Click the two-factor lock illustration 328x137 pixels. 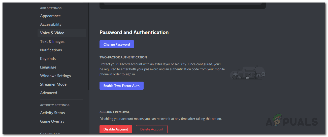coord(248,73)
